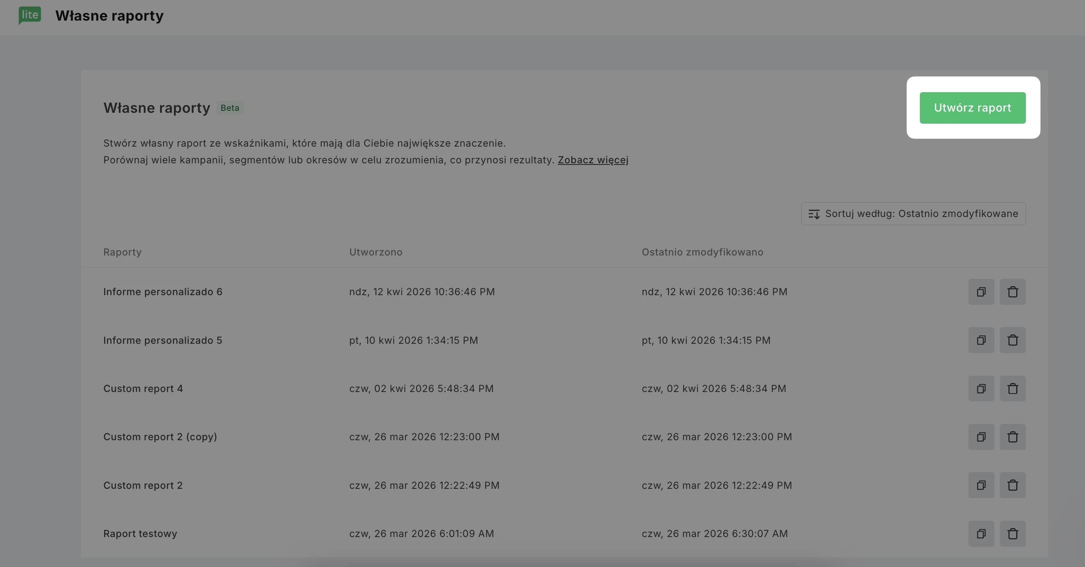Open Custom report 4 from list

pos(143,388)
